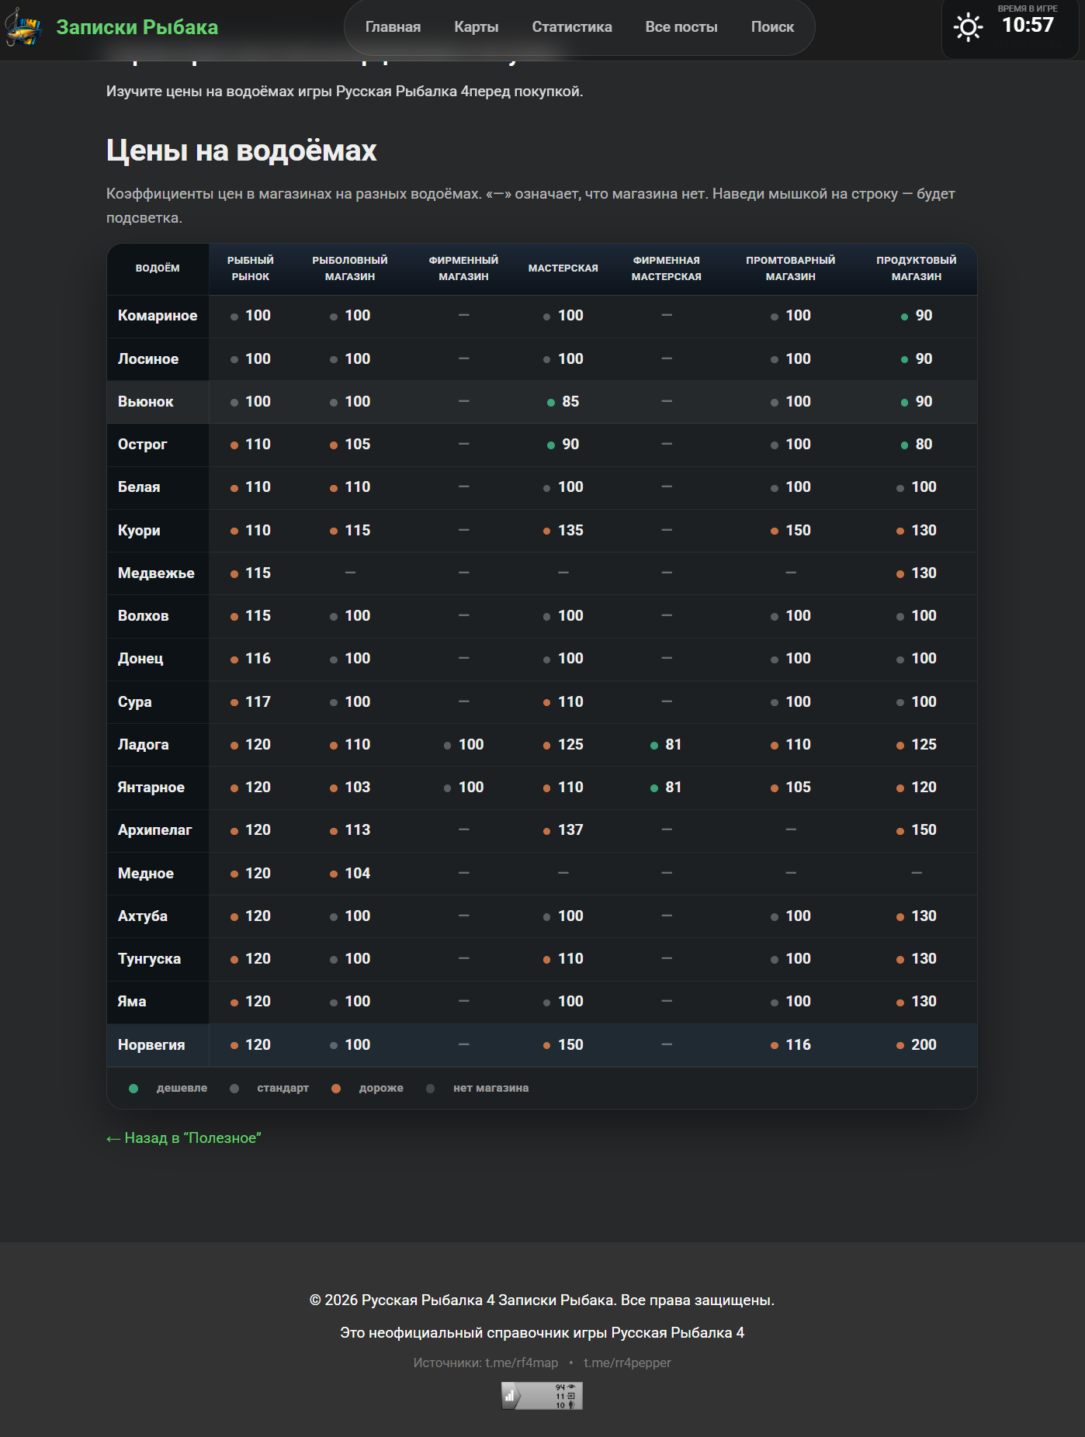Open the Все посты page
The height and width of the screenshot is (1437, 1085).
(681, 27)
